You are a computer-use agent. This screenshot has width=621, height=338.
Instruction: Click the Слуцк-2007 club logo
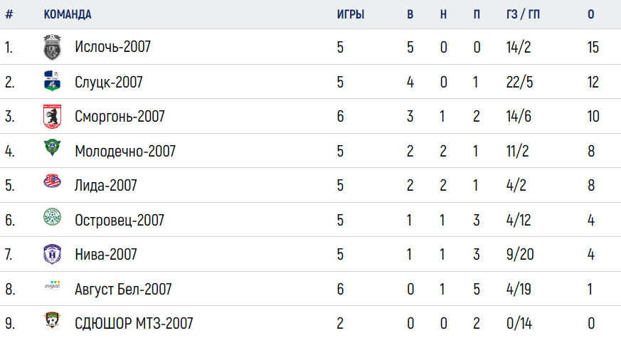click(x=52, y=81)
